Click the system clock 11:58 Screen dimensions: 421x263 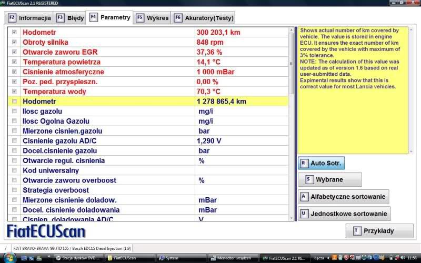(412, 258)
